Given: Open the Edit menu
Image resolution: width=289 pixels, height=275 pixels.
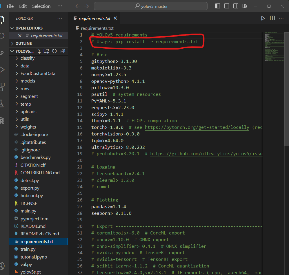Looking at the screenshot, I should [23, 6].
